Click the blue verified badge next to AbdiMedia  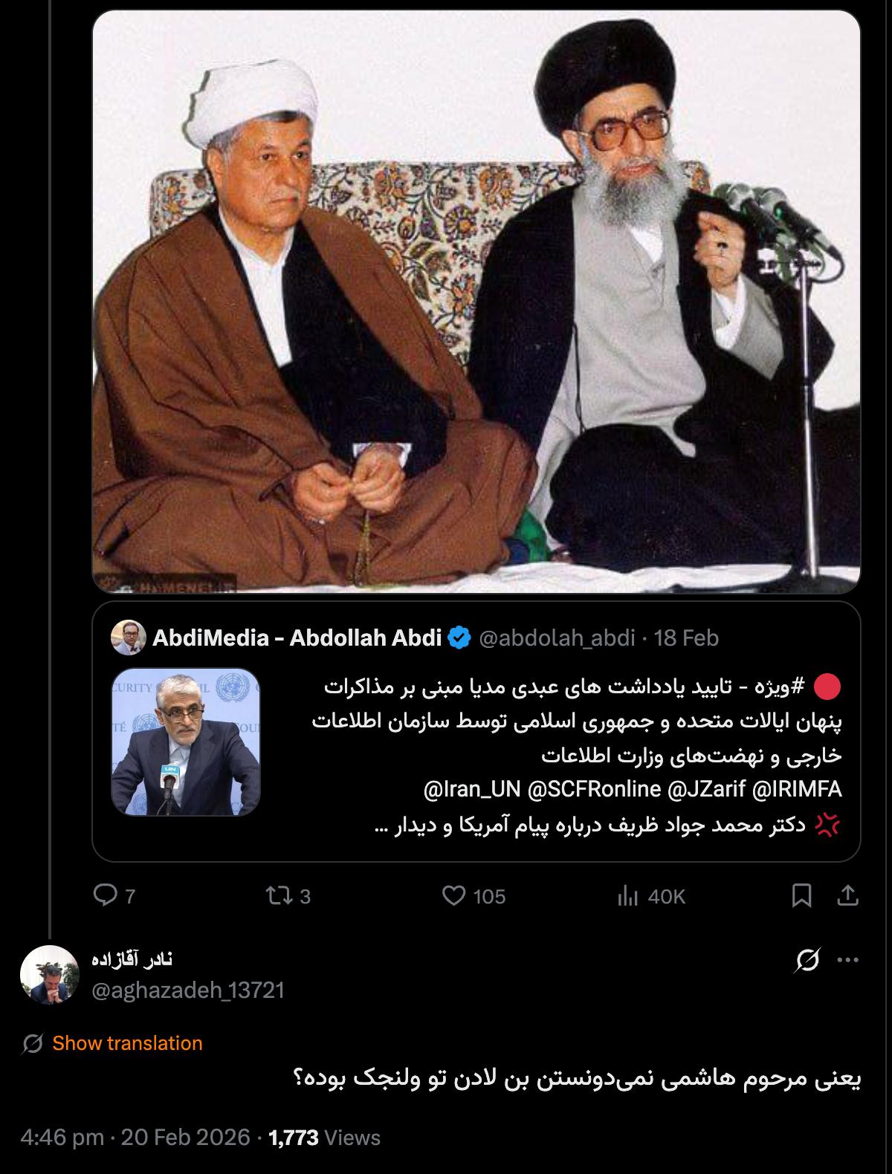(459, 638)
